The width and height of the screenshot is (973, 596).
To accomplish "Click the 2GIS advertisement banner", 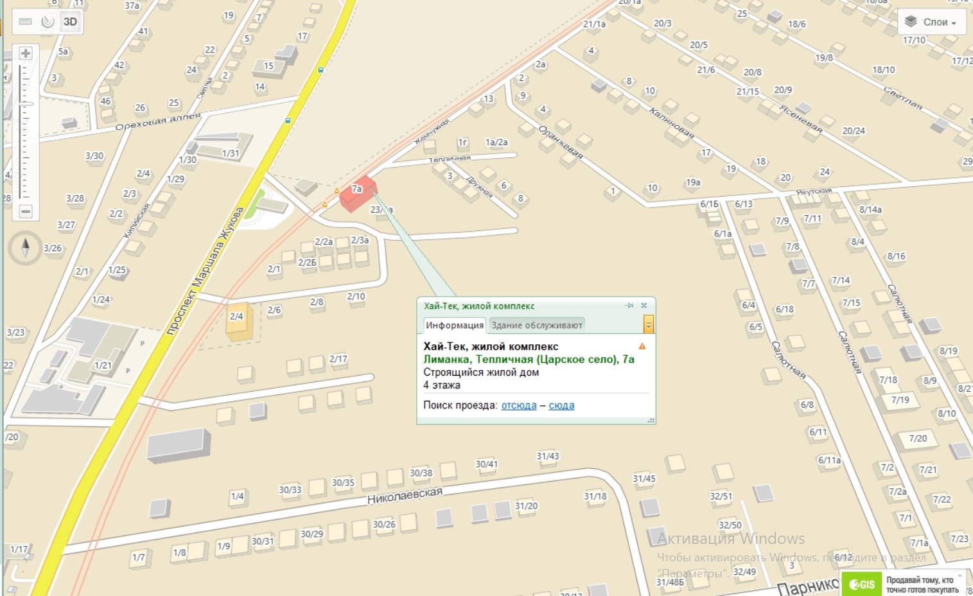I will (903, 584).
